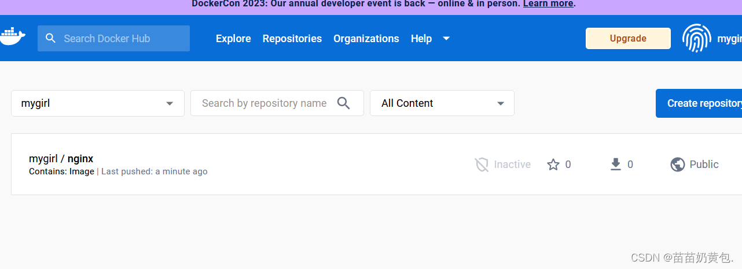Click the download count '0'
Image resolution: width=742 pixels, height=269 pixels.
click(630, 165)
